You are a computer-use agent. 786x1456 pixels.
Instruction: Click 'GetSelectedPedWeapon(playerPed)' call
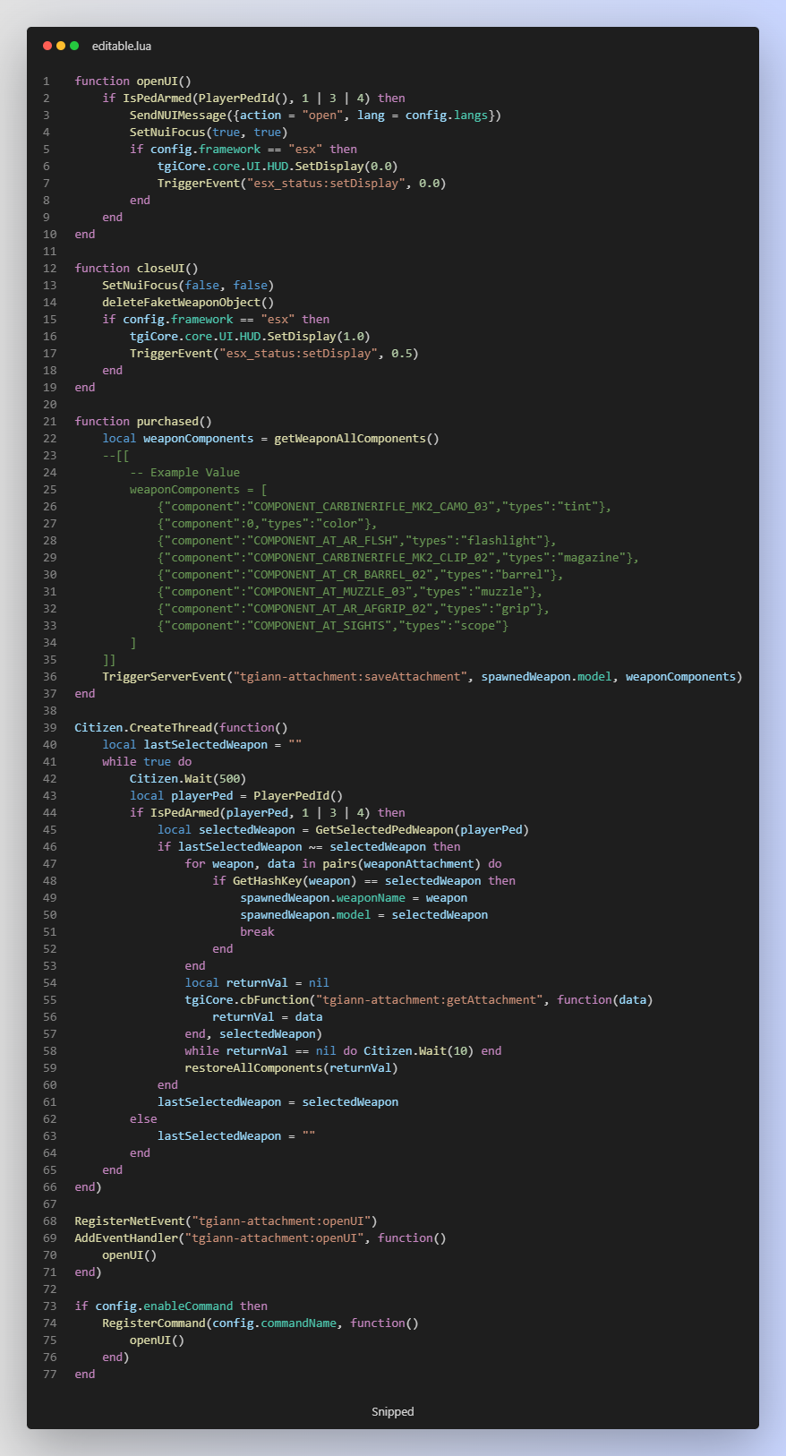(423, 830)
